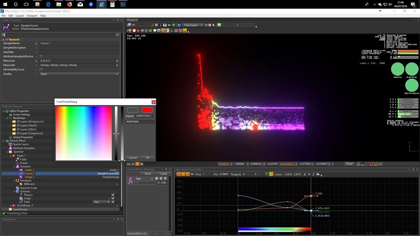Open the Size dropdown next to Field

(x=102, y=202)
